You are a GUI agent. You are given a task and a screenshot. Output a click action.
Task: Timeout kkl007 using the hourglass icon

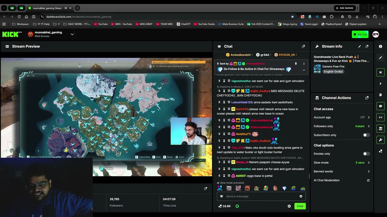click(x=224, y=176)
